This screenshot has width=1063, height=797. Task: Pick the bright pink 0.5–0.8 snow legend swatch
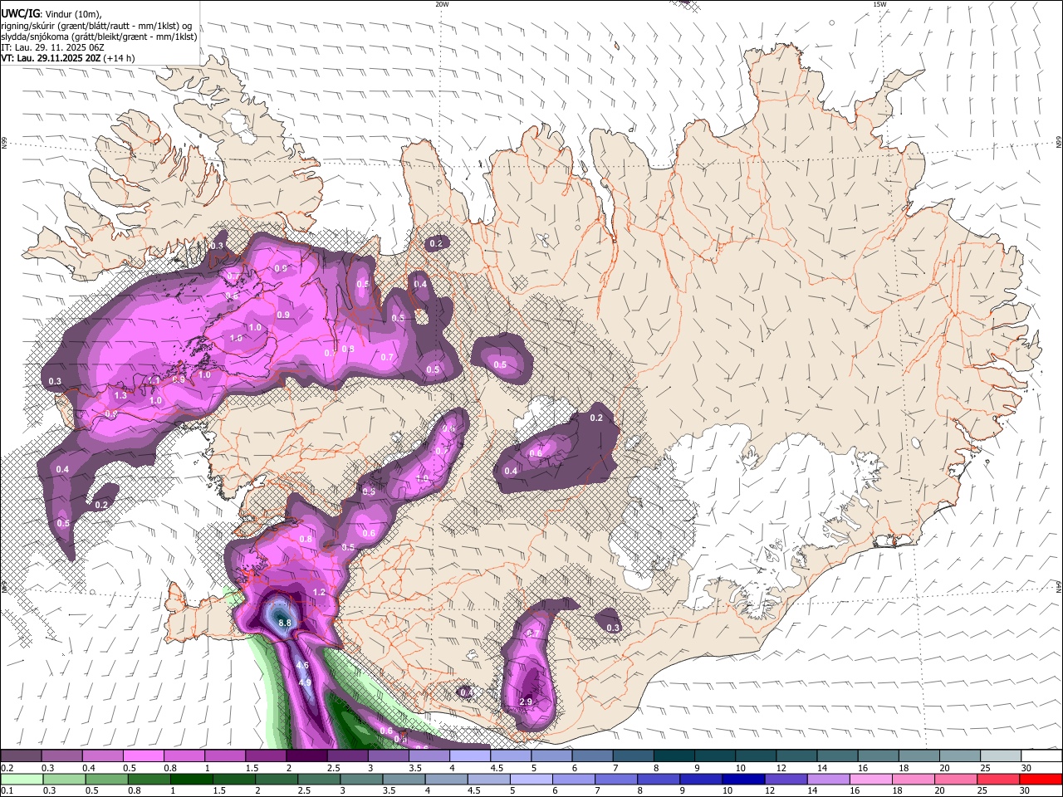(x=145, y=756)
